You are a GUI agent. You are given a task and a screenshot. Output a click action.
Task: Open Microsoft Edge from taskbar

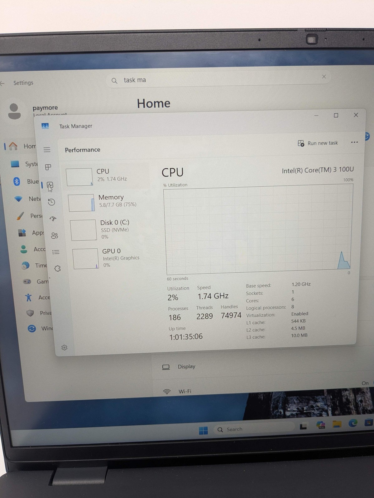click(x=352, y=423)
